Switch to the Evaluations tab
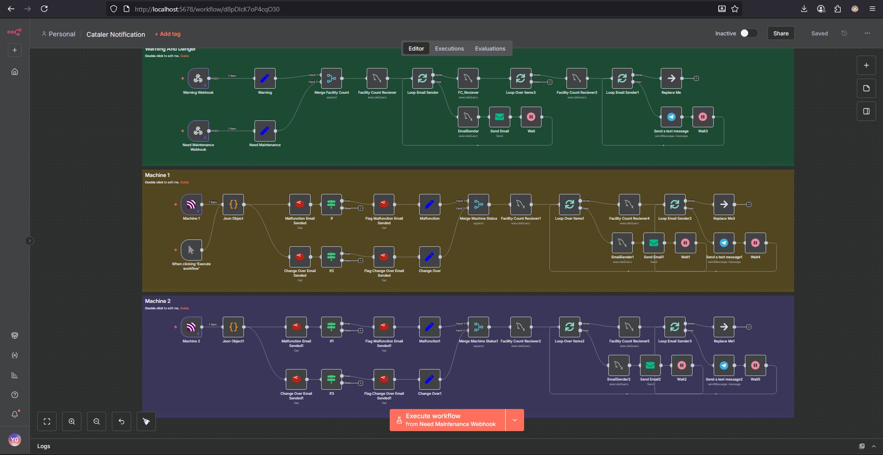Image resolution: width=883 pixels, height=455 pixels. point(490,49)
